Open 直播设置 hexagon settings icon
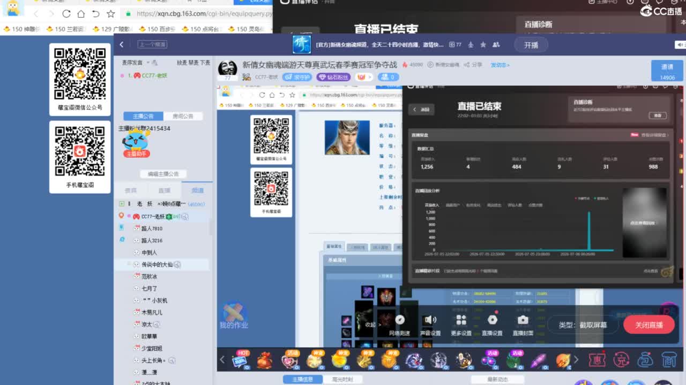Image resolution: width=686 pixels, height=385 pixels. pos(492,325)
